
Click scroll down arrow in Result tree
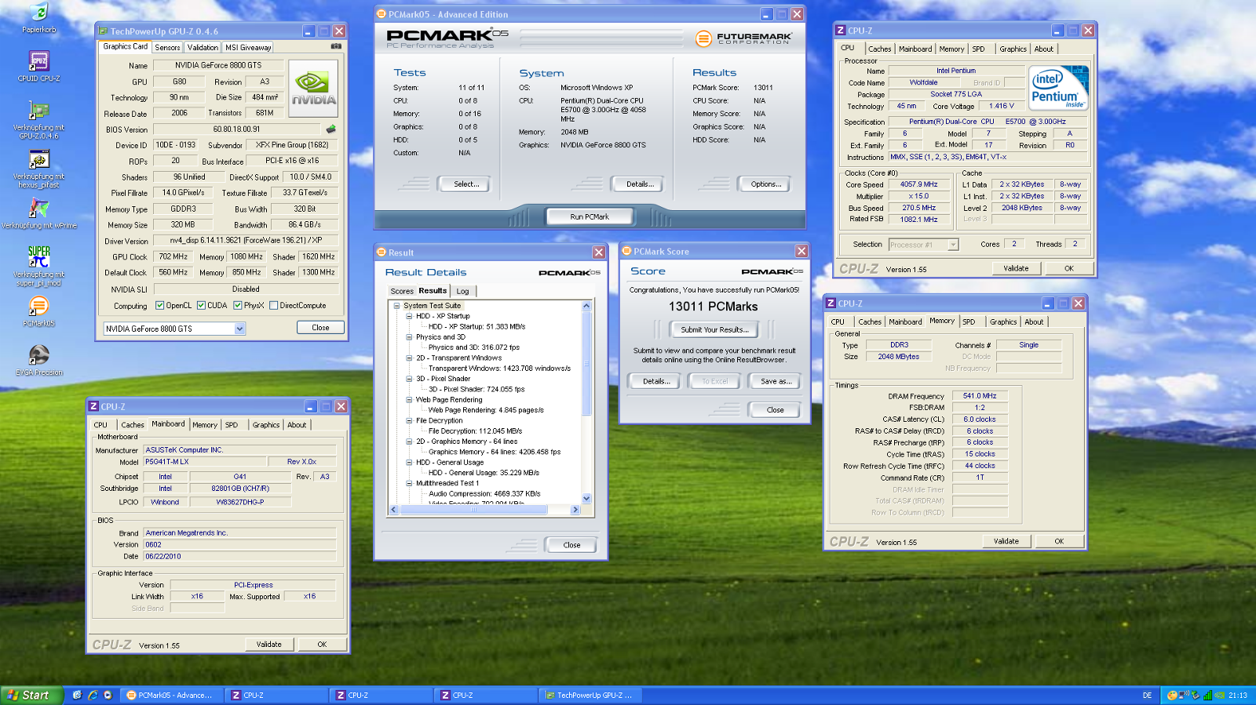pyautogui.click(x=586, y=499)
